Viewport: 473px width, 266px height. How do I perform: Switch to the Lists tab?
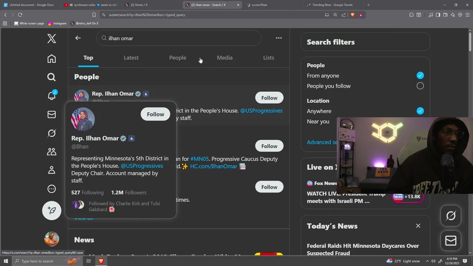(269, 58)
